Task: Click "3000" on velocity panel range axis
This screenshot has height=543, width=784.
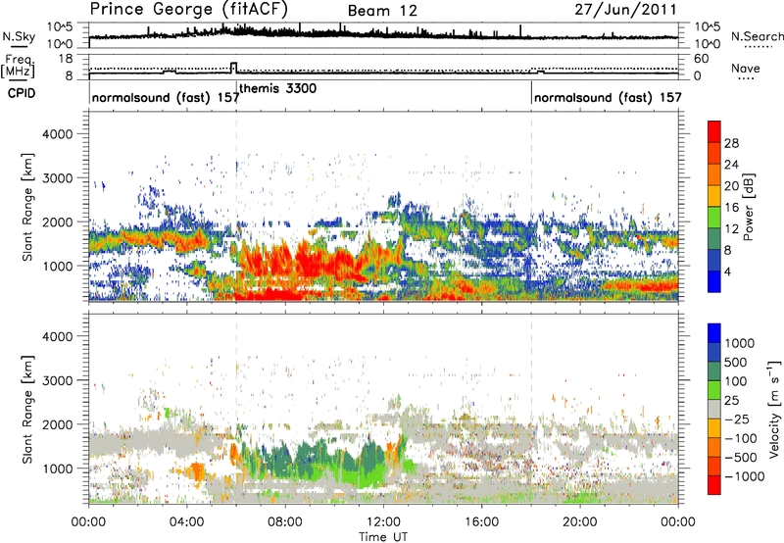Action: [x=57, y=380]
